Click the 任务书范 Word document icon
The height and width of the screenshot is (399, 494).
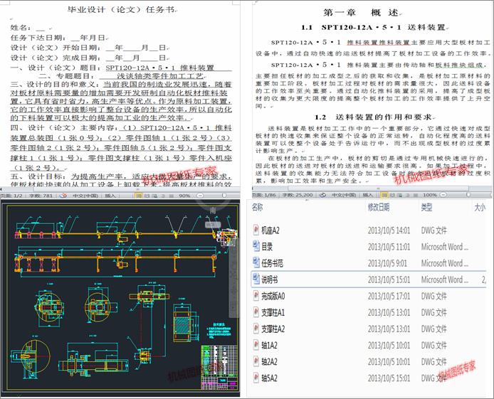tap(256, 262)
